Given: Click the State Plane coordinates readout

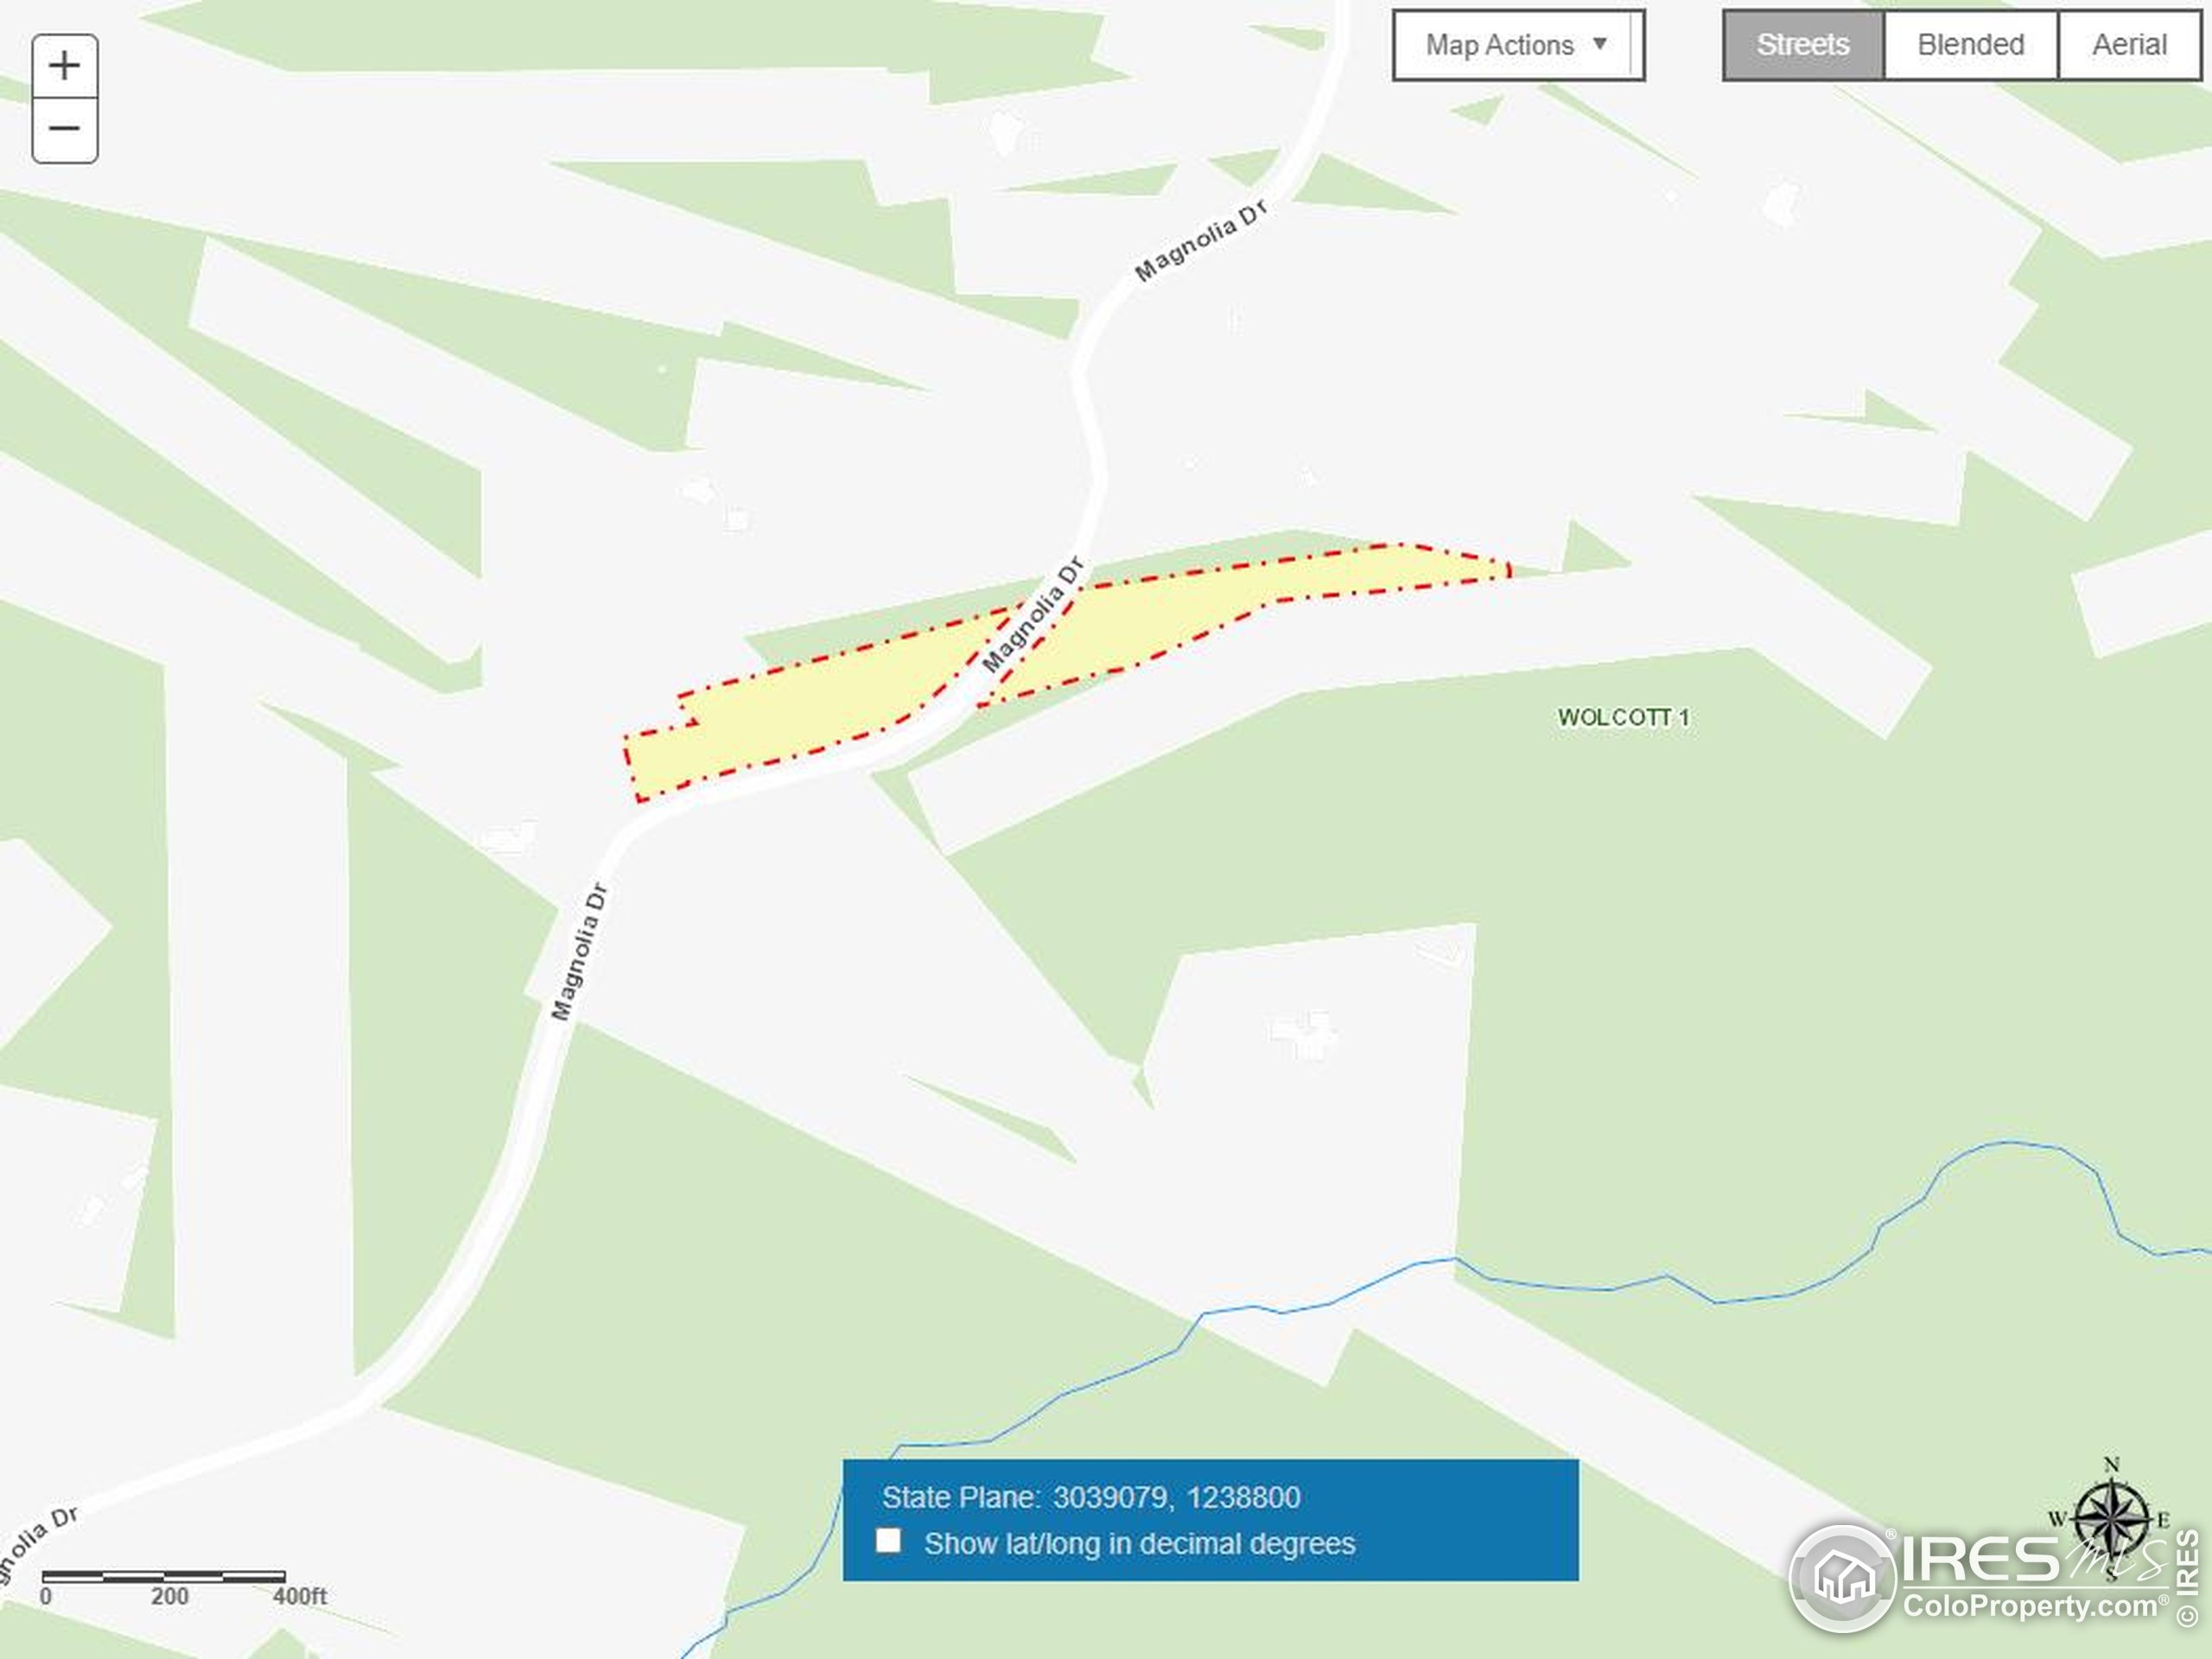Looking at the screenshot, I should pos(1091,1497).
